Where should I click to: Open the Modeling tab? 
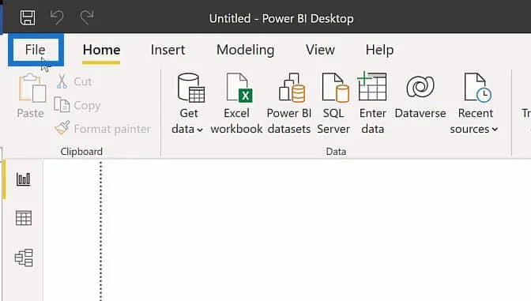tap(245, 50)
